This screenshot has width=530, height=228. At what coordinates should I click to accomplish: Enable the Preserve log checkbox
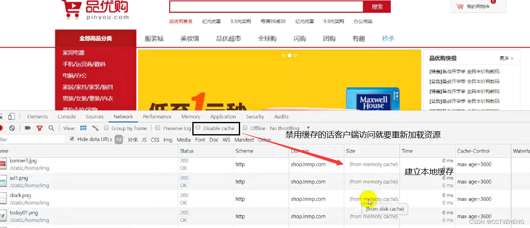(x=158, y=128)
